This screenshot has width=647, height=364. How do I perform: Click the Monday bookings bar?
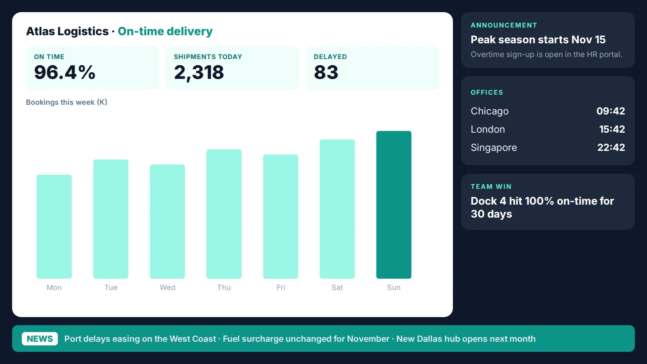[x=54, y=226]
